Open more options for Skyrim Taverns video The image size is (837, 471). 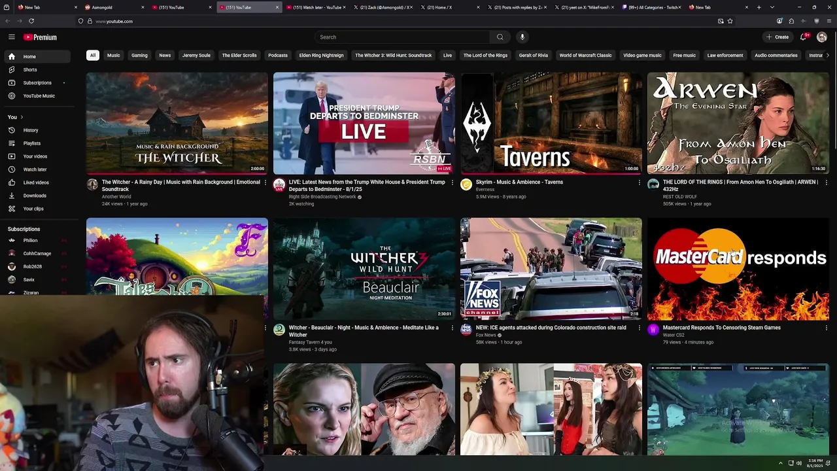click(x=639, y=183)
